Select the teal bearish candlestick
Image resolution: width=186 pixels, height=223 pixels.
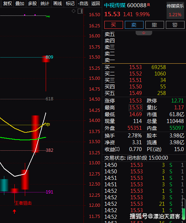4,185
